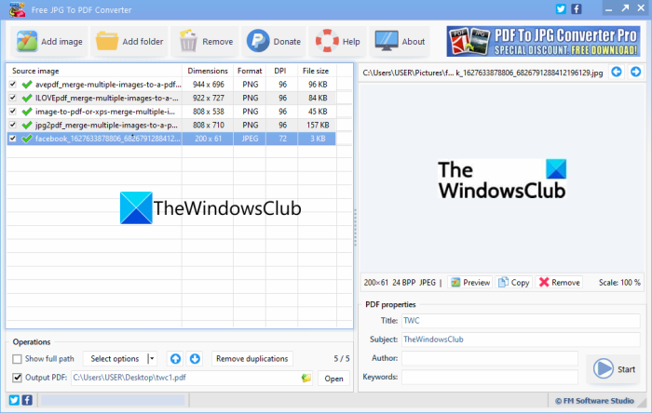This screenshot has width=652, height=413.
Task: Click the Add image toolbar icon
Action: tap(27, 41)
